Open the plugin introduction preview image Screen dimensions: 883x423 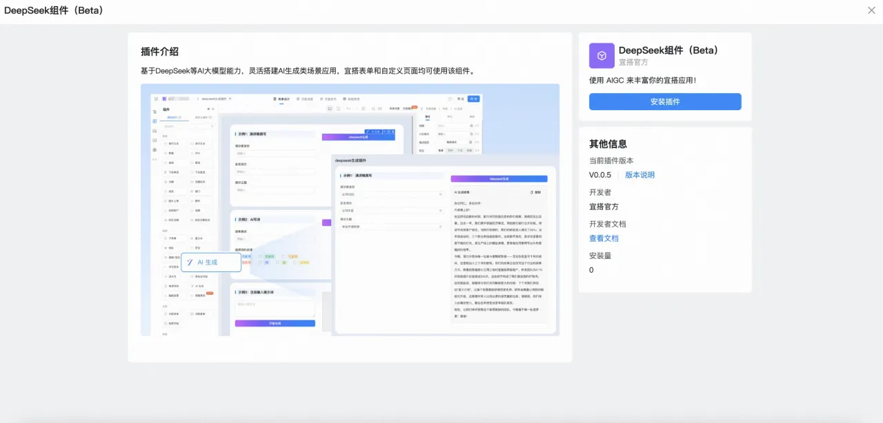coord(350,210)
